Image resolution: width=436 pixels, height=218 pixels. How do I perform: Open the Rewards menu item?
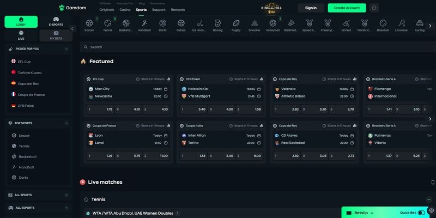pos(178,10)
